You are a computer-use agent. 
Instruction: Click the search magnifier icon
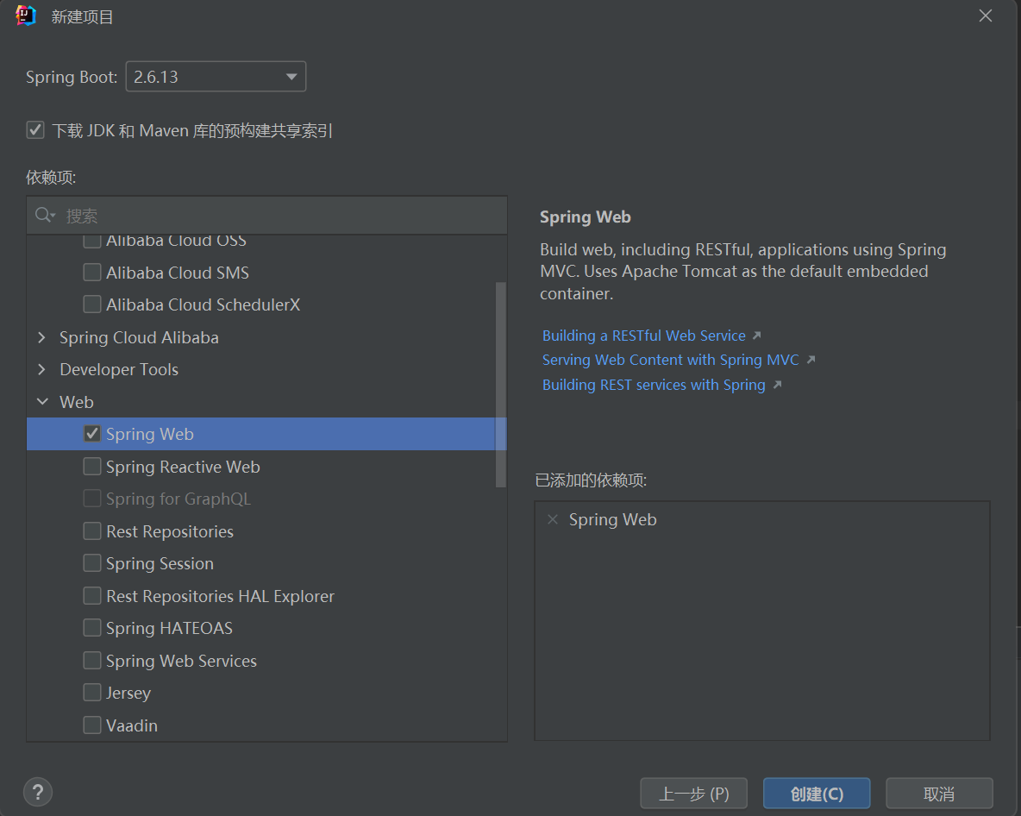coord(44,215)
